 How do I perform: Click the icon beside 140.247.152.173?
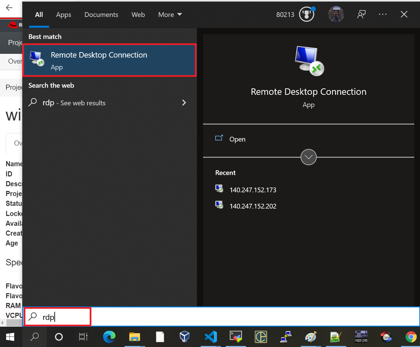219,189
